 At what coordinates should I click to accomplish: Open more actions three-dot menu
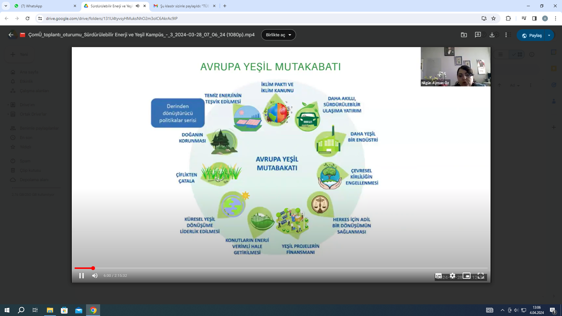[506, 35]
